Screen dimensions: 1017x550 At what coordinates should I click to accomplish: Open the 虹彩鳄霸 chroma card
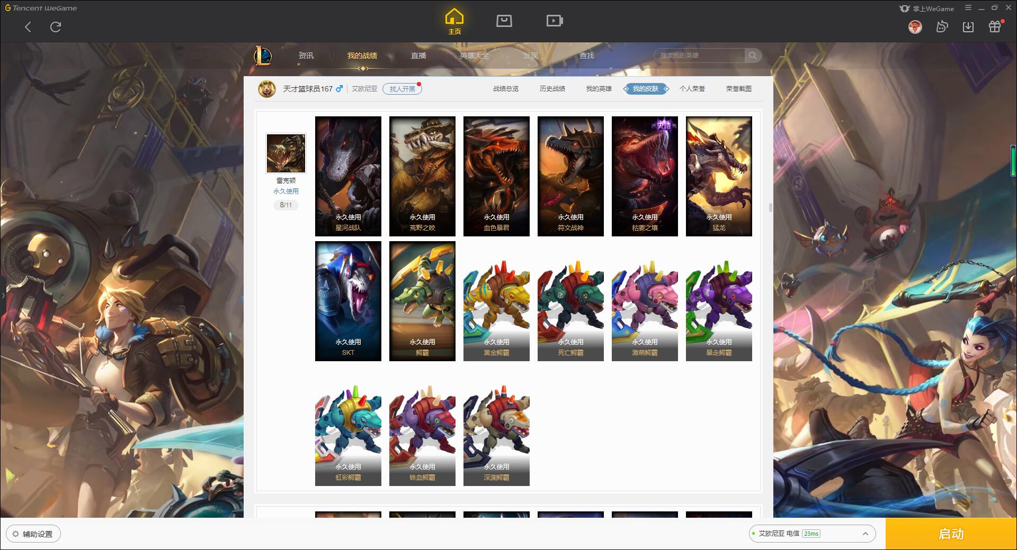(348, 435)
